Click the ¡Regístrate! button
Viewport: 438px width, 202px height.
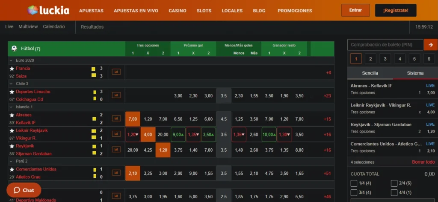[x=395, y=10]
